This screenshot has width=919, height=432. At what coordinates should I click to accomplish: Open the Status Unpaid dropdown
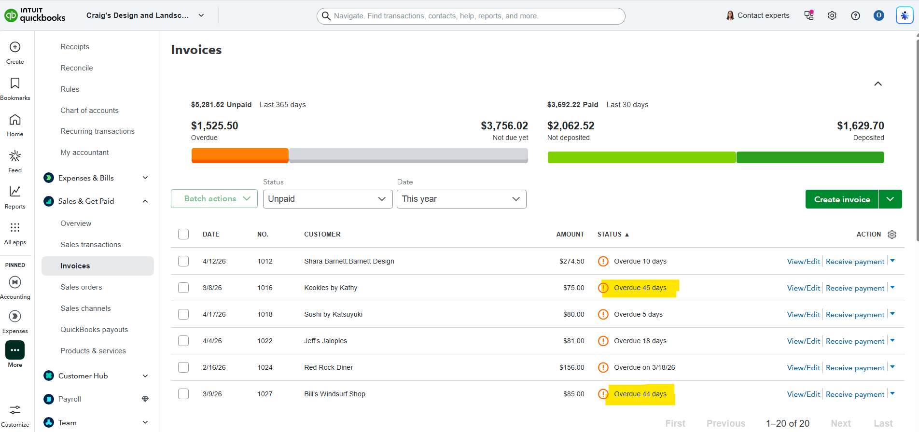coord(328,199)
